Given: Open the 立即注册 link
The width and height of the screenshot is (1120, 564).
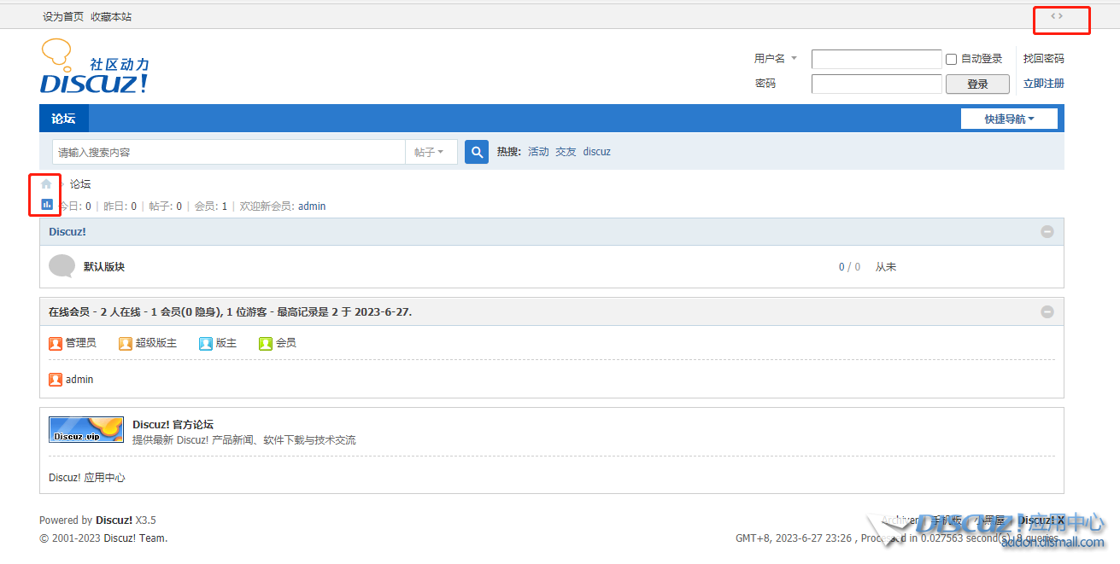Looking at the screenshot, I should point(1043,84).
